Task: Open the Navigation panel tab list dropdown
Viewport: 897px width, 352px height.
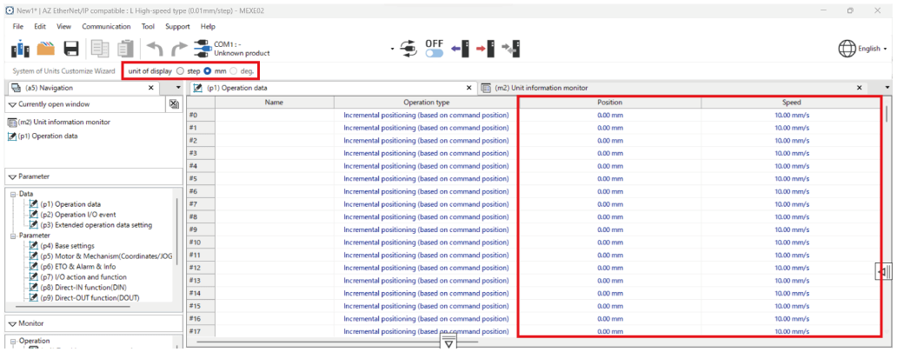Action: [x=178, y=88]
